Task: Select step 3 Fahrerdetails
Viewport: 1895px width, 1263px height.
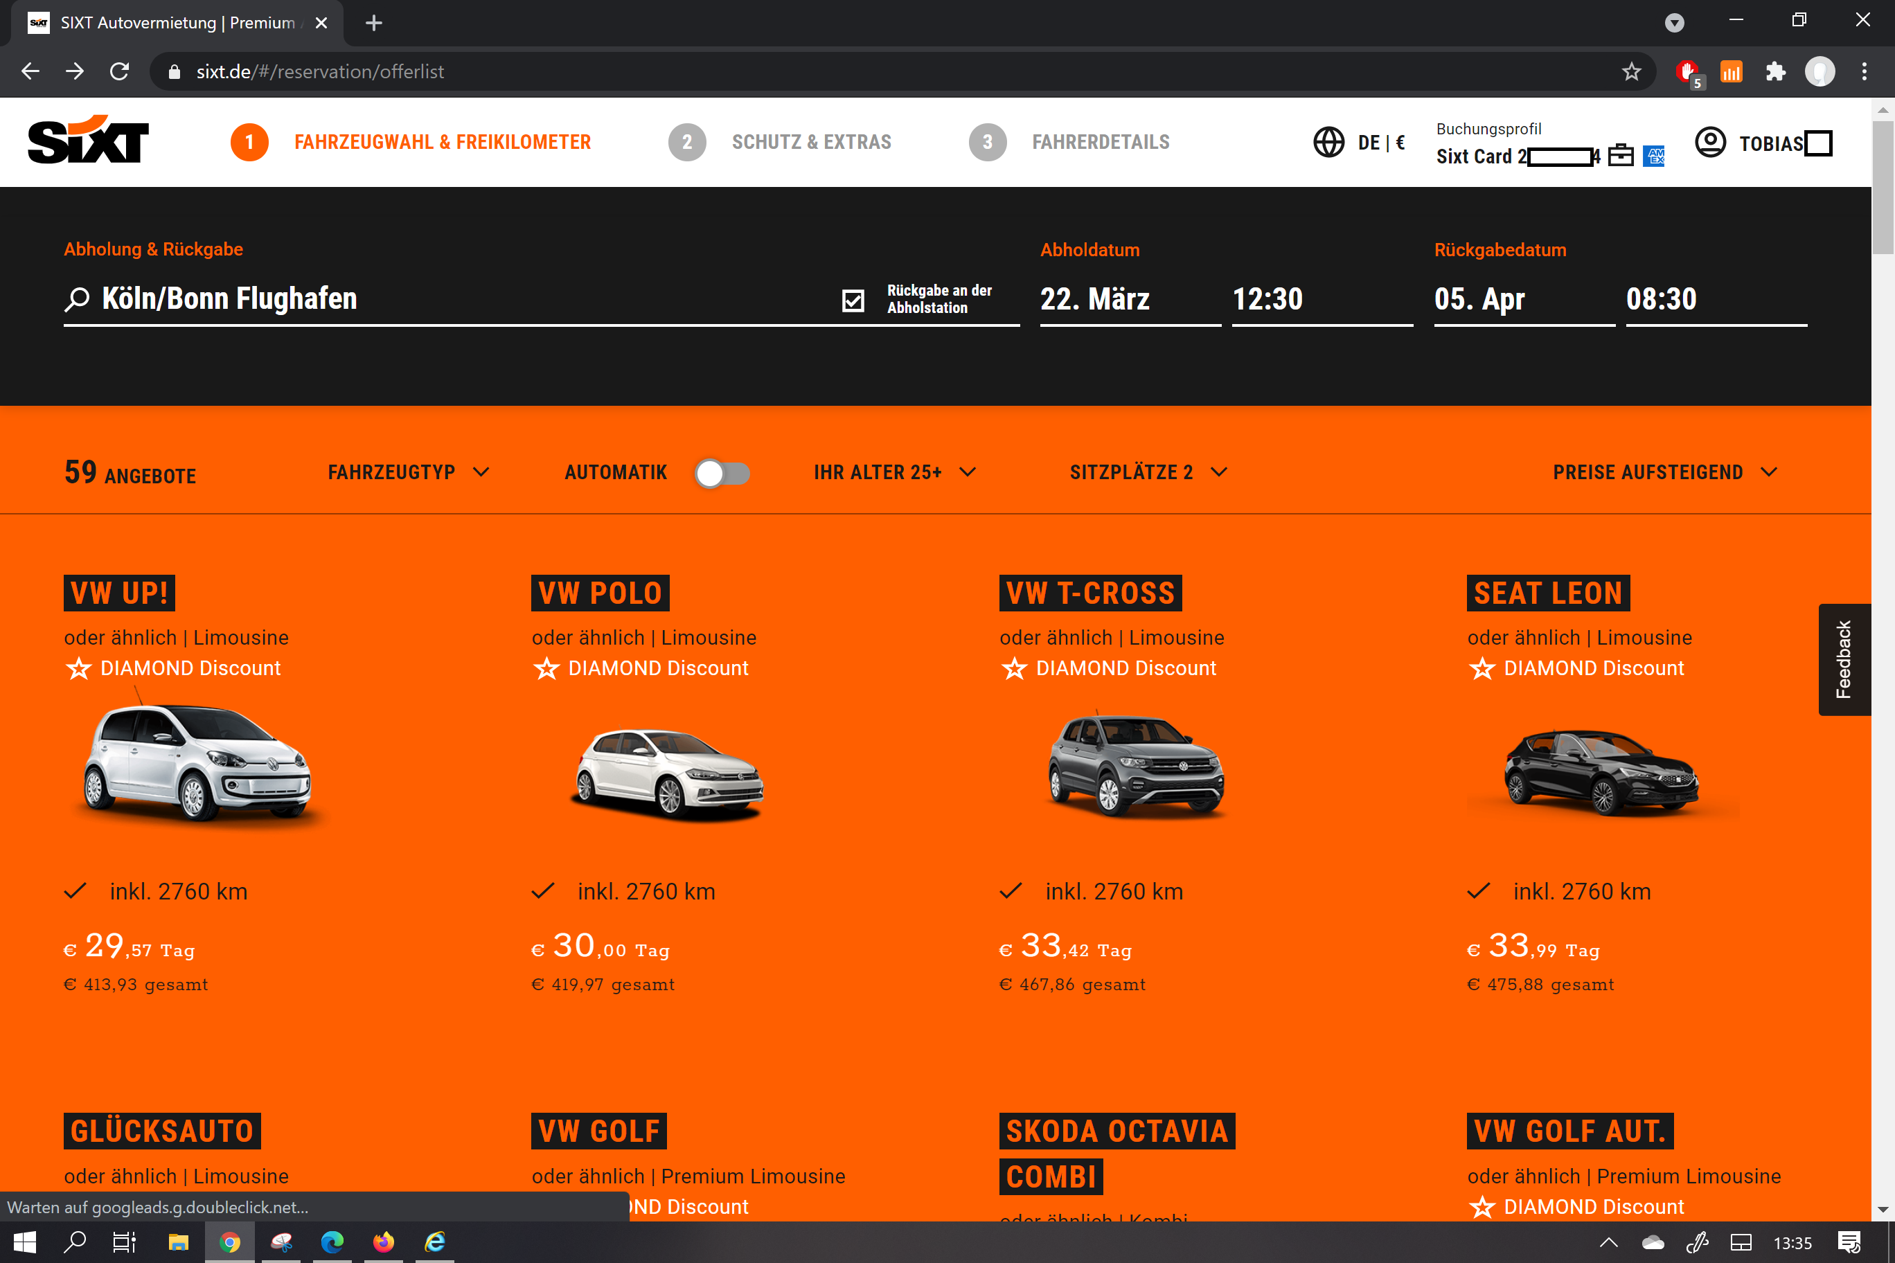Action: click(1069, 142)
